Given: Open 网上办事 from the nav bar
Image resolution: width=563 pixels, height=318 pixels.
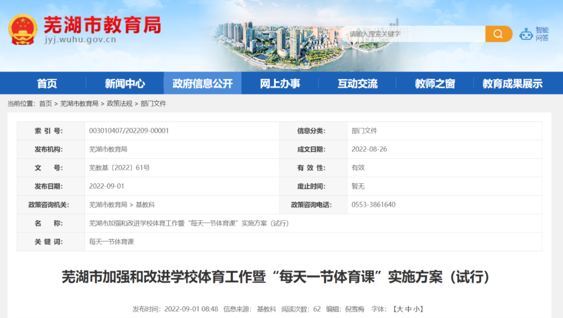Looking at the screenshot, I should tap(280, 83).
